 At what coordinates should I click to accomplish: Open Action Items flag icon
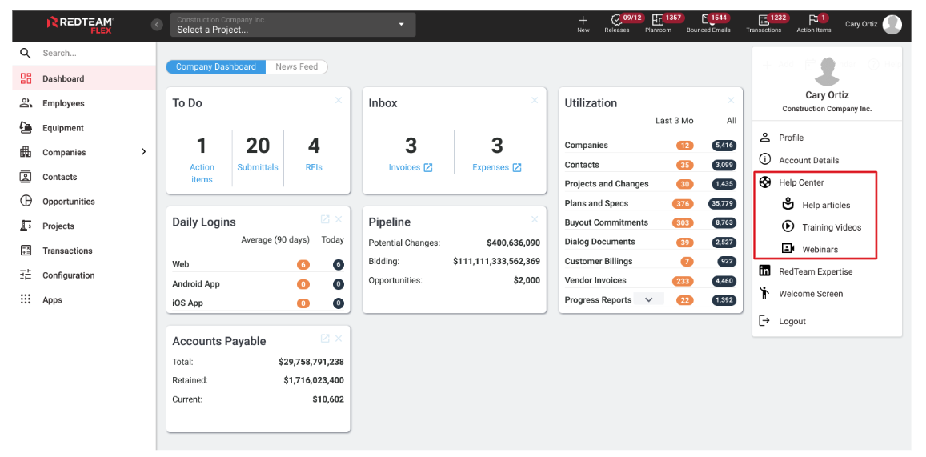813,20
